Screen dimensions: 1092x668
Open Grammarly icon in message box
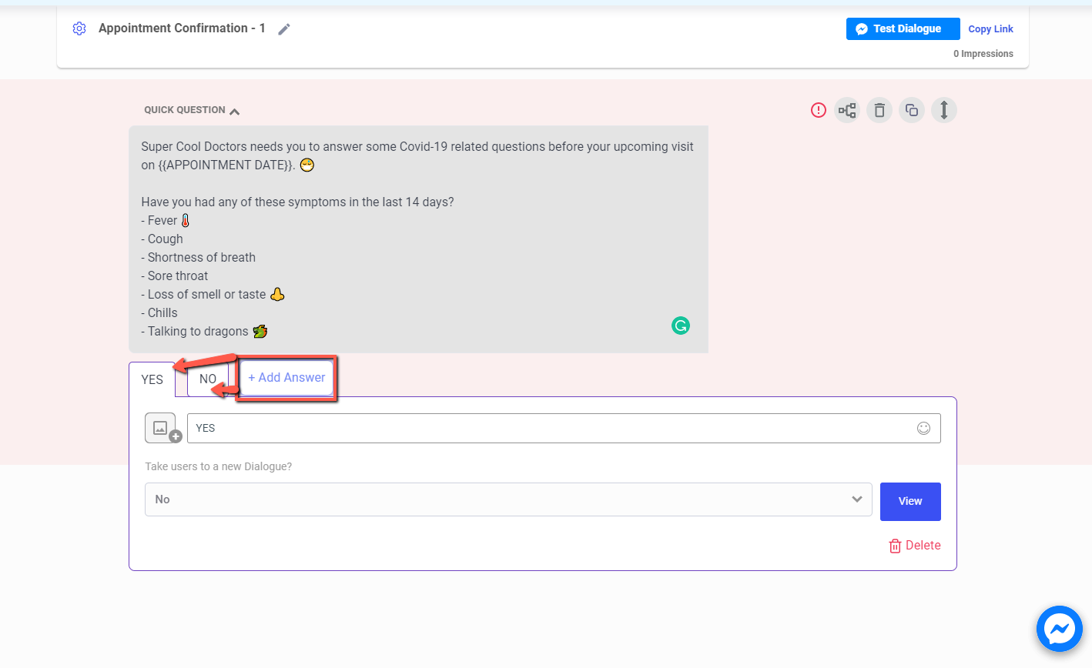click(x=681, y=326)
